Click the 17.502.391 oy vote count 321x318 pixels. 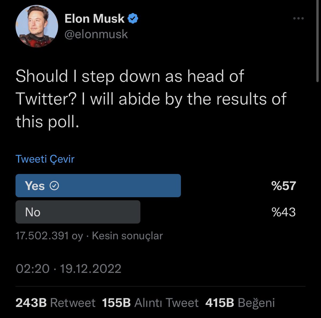[x=49, y=236]
